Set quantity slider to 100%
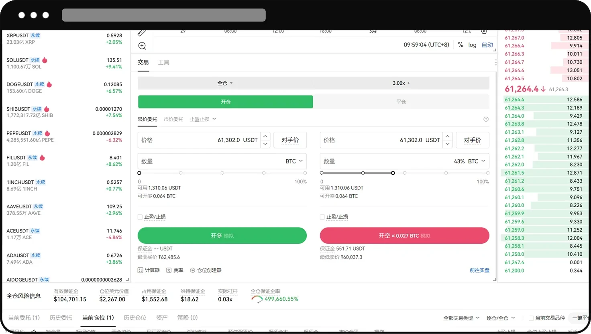 tap(305, 173)
